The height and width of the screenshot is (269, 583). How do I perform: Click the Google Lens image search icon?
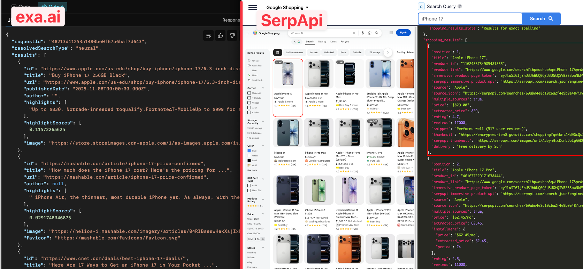pyautogui.click(x=369, y=33)
